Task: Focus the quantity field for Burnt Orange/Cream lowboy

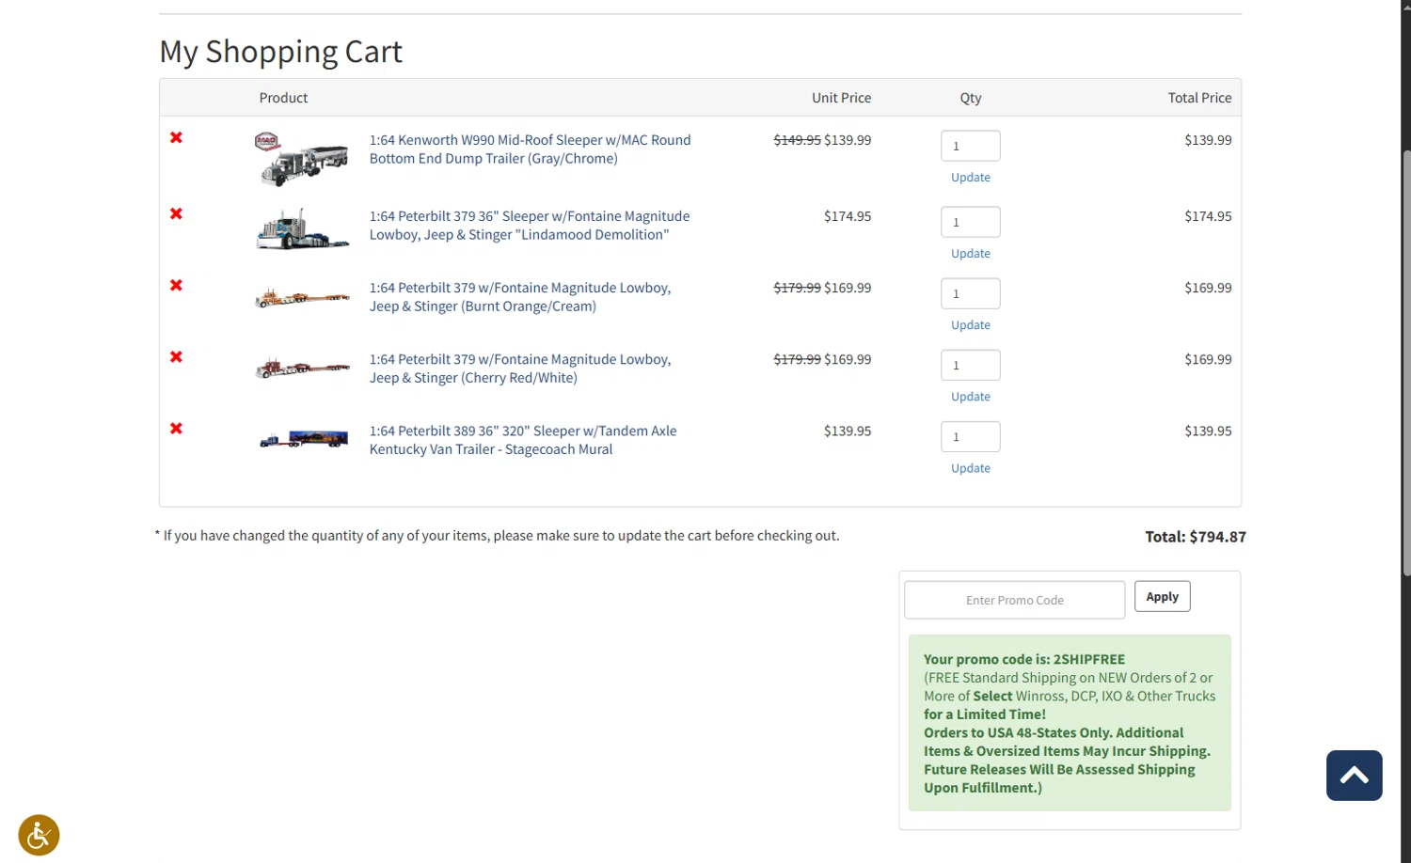Action: 971,293
